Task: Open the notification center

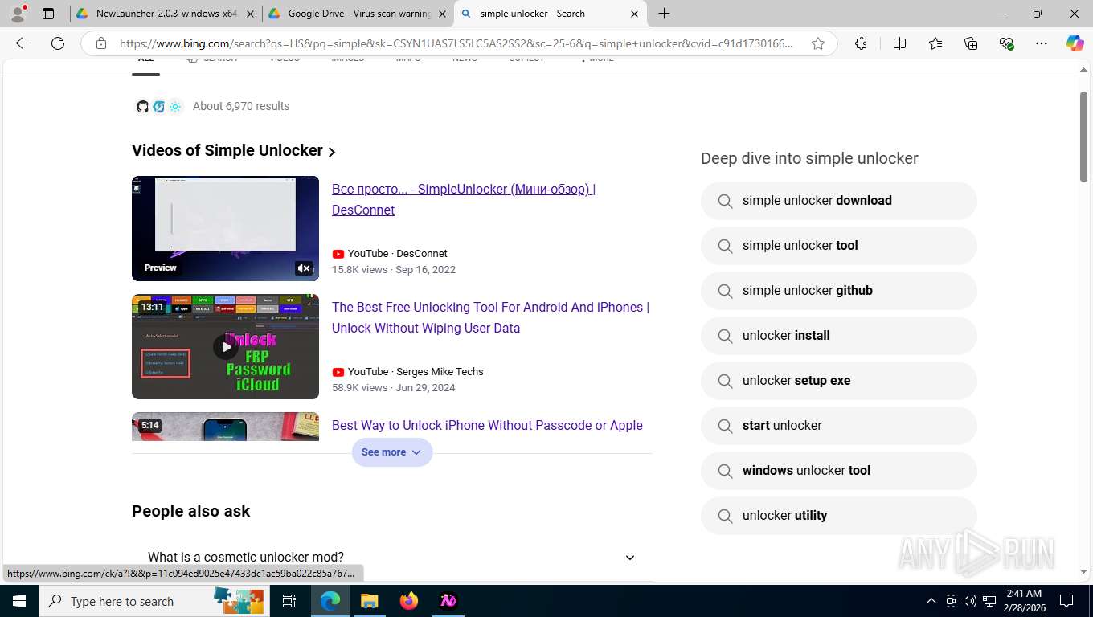Action: (x=1066, y=601)
